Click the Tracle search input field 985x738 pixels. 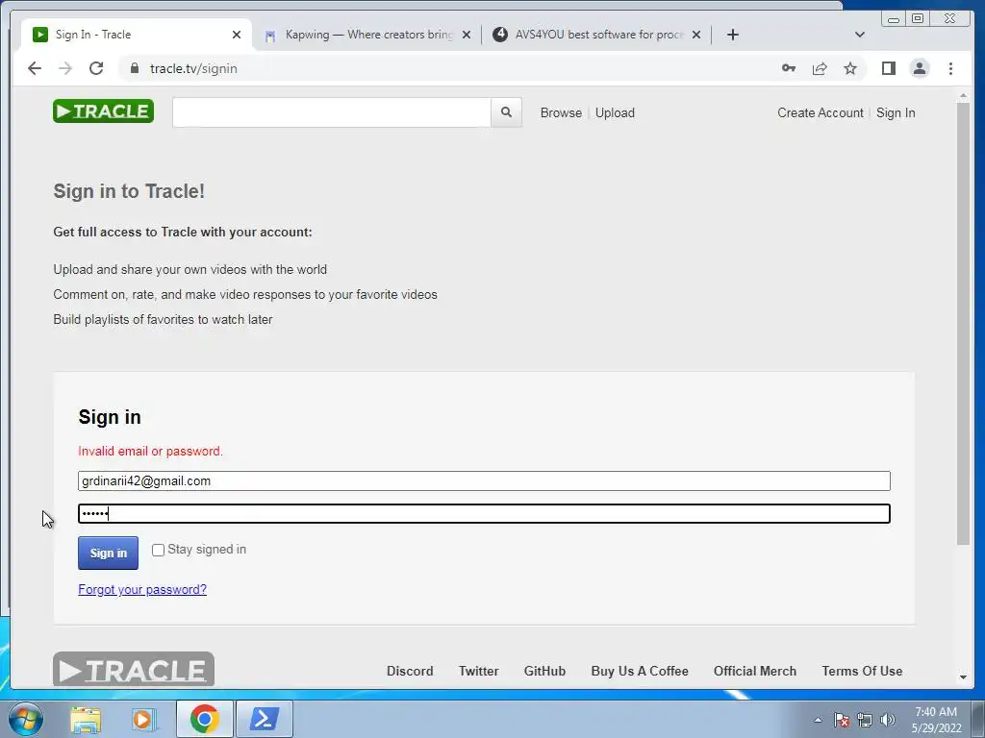[332, 112]
